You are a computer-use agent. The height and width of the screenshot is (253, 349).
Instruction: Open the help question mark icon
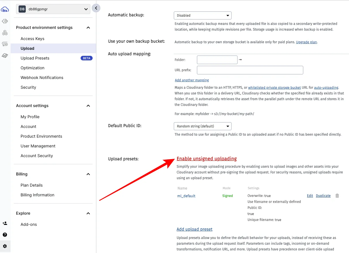point(5,235)
